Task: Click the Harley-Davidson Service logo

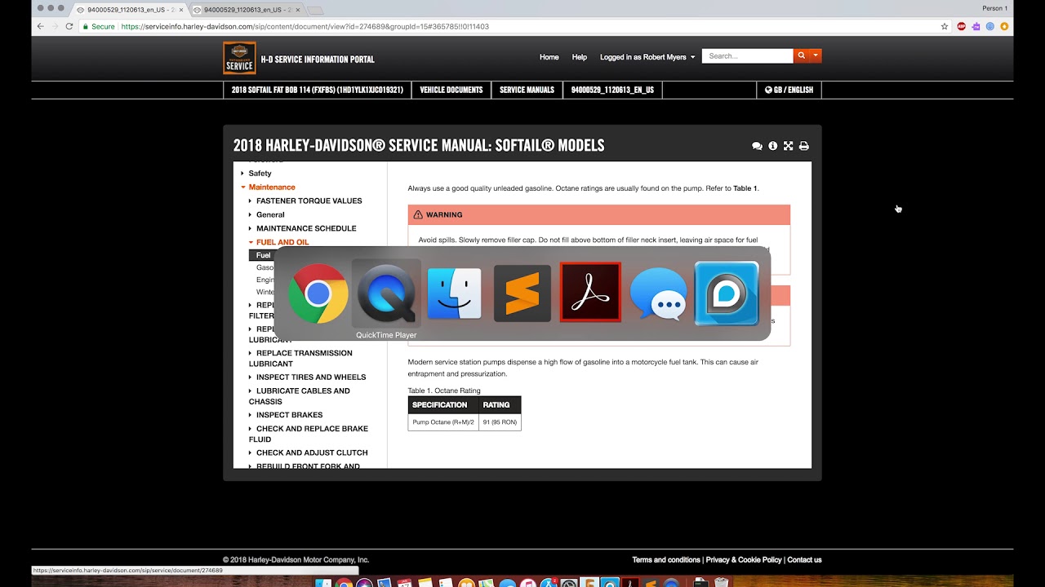Action: pyautogui.click(x=239, y=58)
